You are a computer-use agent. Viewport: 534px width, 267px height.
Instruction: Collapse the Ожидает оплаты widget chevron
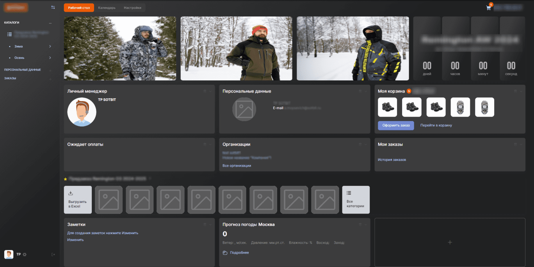coord(210,144)
